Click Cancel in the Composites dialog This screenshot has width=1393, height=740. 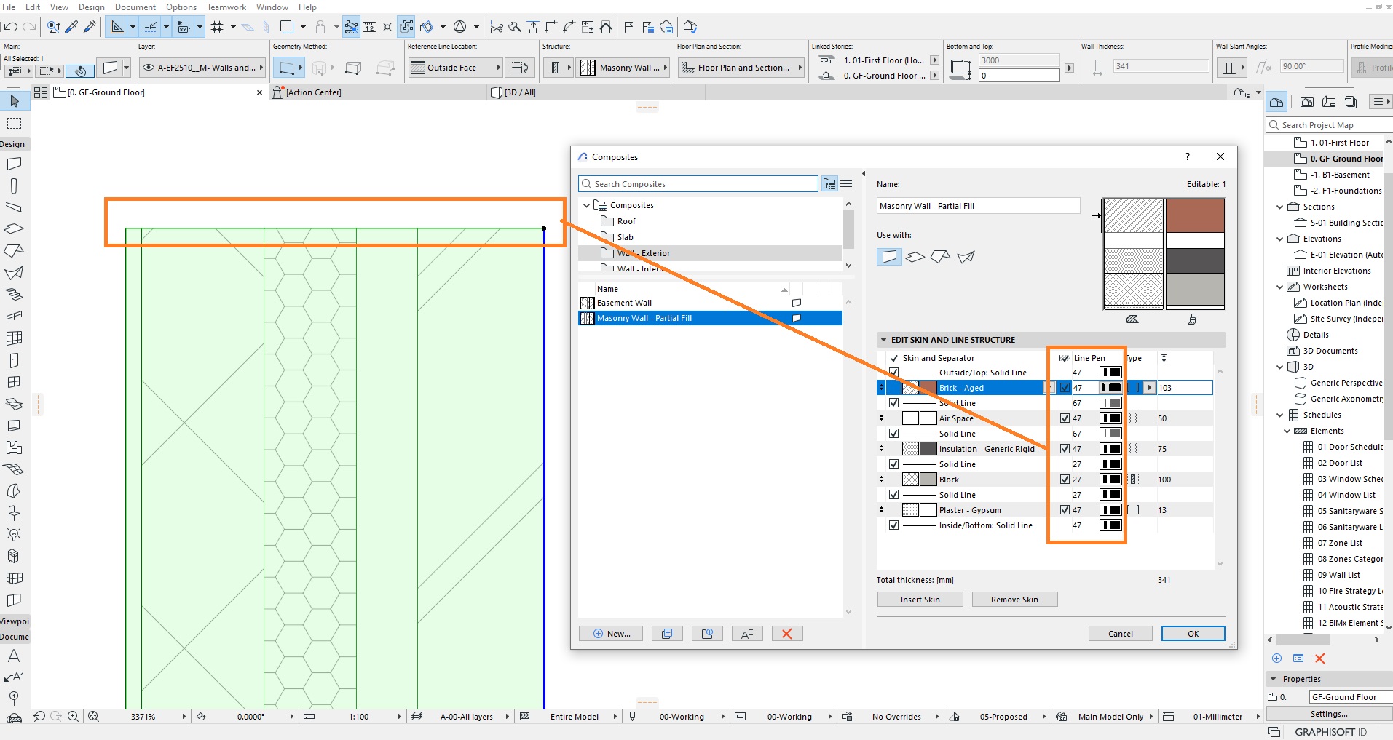(x=1121, y=634)
